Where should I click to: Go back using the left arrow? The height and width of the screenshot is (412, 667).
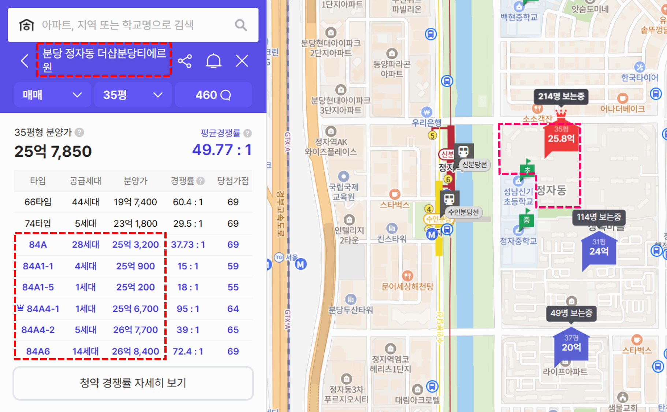(x=25, y=61)
